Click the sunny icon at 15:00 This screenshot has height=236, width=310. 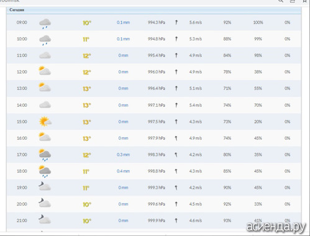coord(45,121)
